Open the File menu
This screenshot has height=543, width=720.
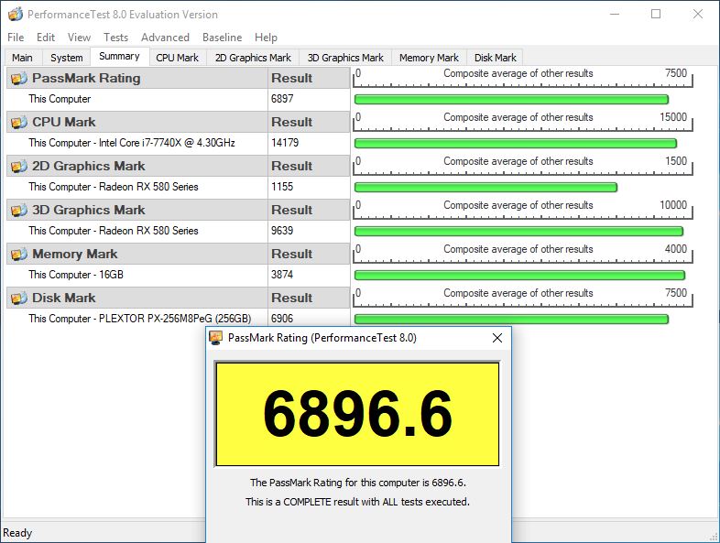coord(16,38)
